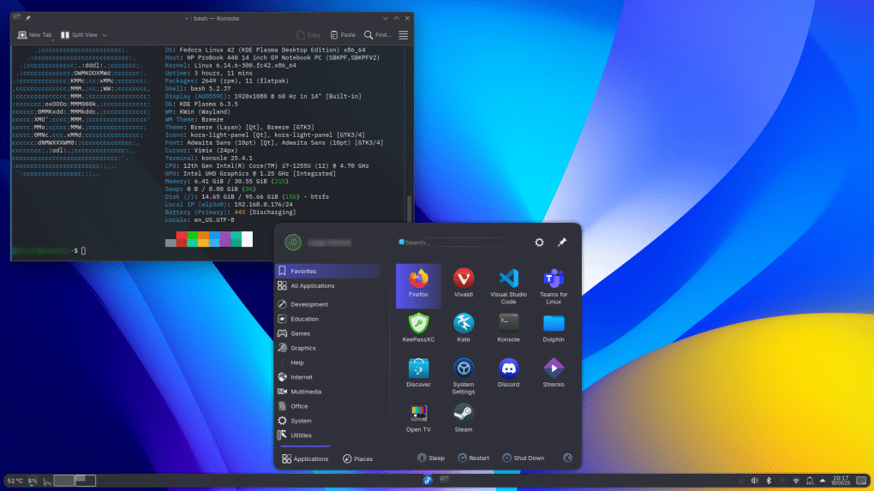Open Konsole hamburger menu
The width and height of the screenshot is (874, 491).
pos(403,35)
